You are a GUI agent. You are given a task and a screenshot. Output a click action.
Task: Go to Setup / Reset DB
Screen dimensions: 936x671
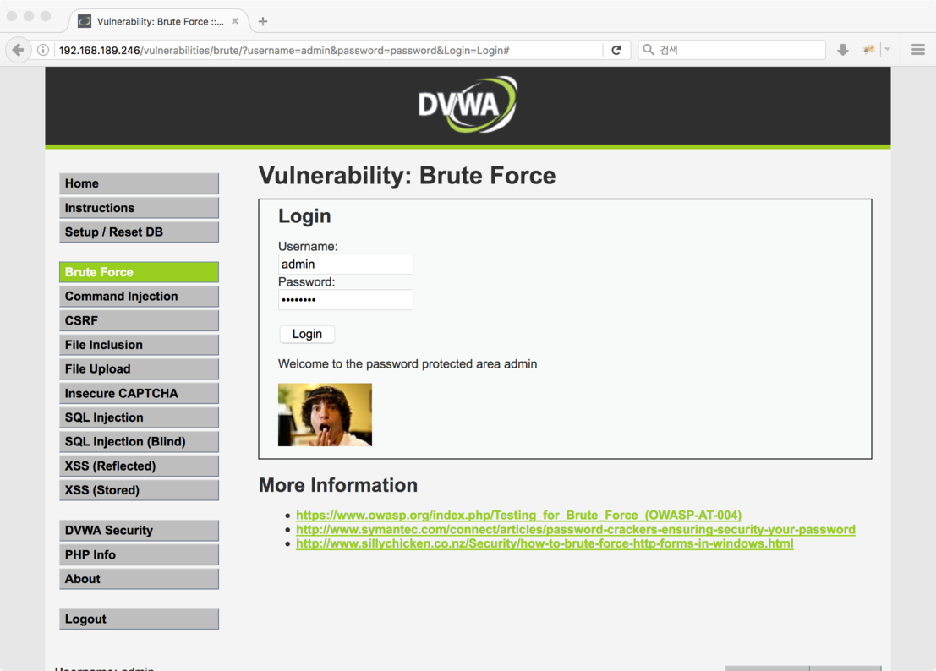pyautogui.click(x=139, y=232)
